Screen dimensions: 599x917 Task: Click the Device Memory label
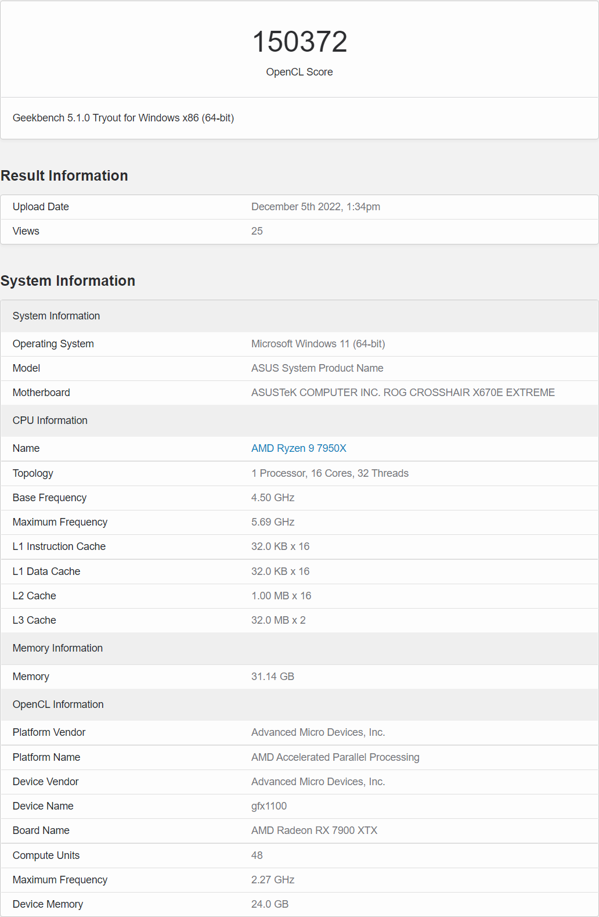point(48,904)
